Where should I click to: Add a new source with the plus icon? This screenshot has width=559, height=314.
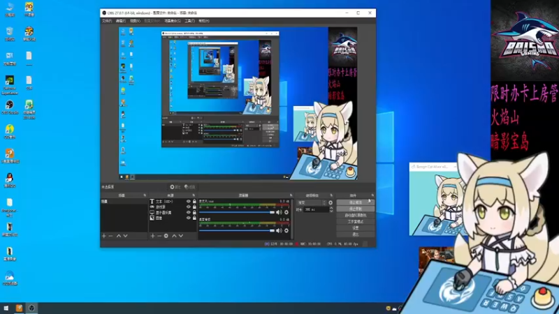(152, 236)
